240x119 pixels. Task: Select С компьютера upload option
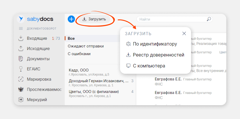(x=149, y=66)
